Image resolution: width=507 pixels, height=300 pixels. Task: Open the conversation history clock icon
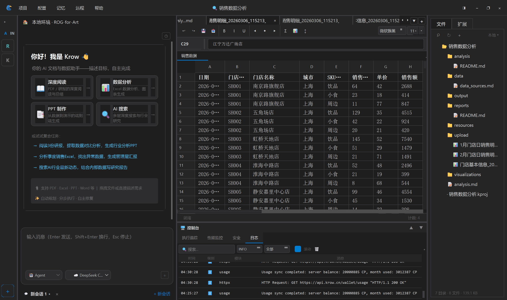click(x=166, y=36)
